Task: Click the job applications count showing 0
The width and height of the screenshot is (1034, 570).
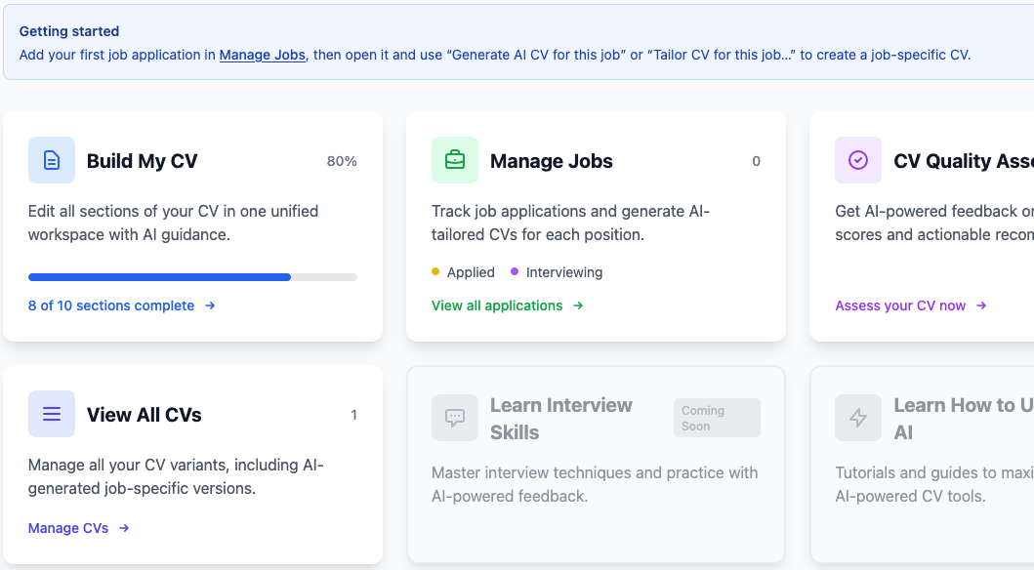Action: point(756,161)
